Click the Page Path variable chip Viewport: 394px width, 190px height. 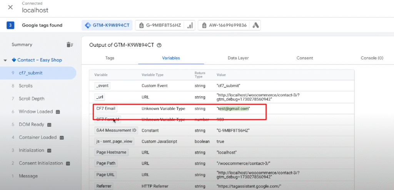click(x=106, y=164)
